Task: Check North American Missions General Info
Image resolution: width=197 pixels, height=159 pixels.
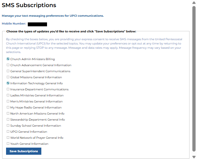Action: pyautogui.click(x=8, y=113)
